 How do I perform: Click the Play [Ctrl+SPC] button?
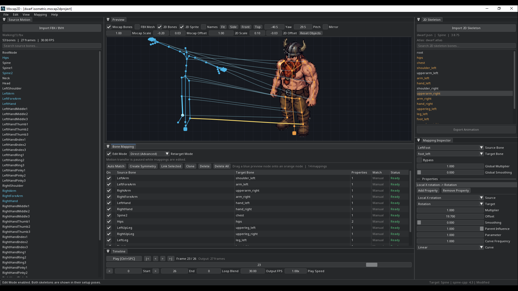pyautogui.click(x=124, y=259)
